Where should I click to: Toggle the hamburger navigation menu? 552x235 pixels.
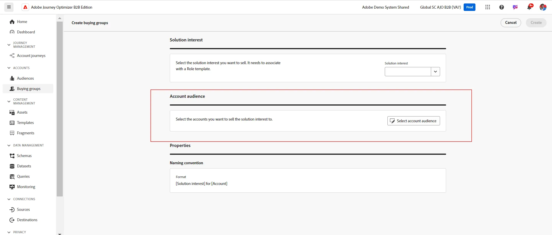(x=9, y=7)
